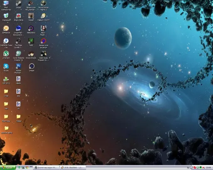Switch to Диспетчер задач taskbar button

coord(46,168)
